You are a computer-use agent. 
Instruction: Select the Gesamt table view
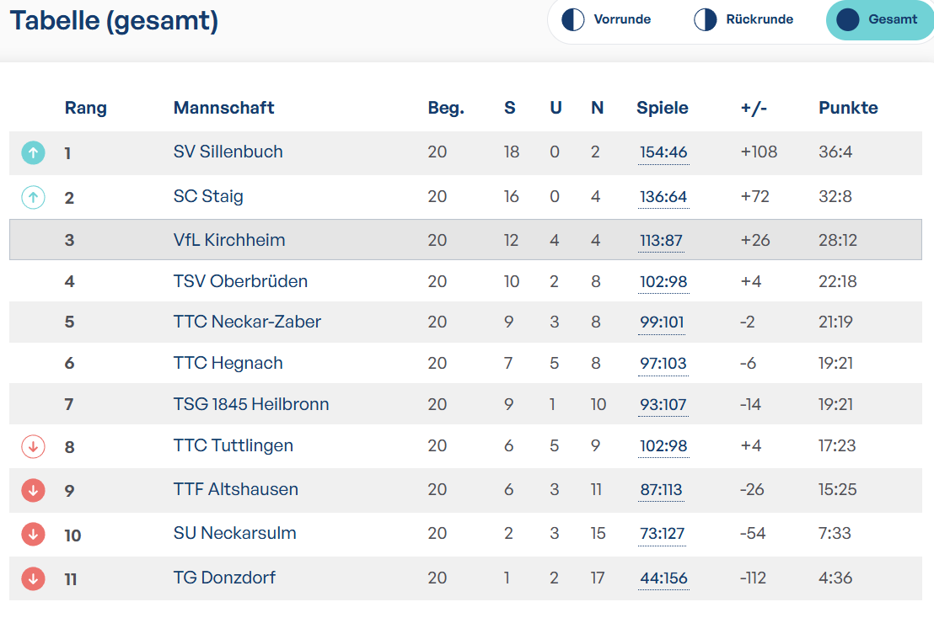tap(878, 19)
